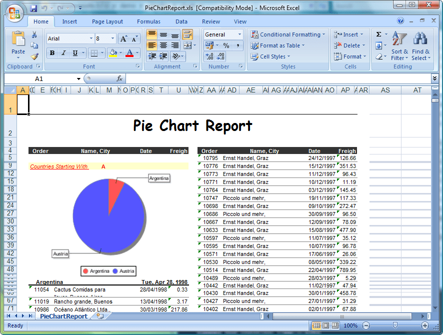Viewport: 443px width, 335px height.
Task: Increase font size with Grow Font
Action: (123, 38)
